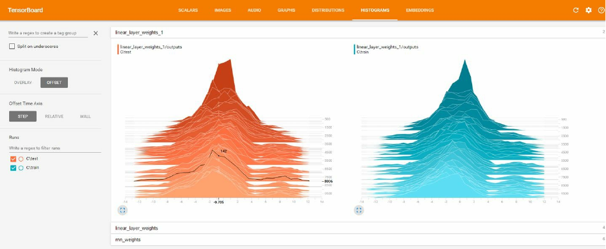Viewport: 606px width, 249px height.
Task: Focus the runs filter regex field
Action: [54, 148]
